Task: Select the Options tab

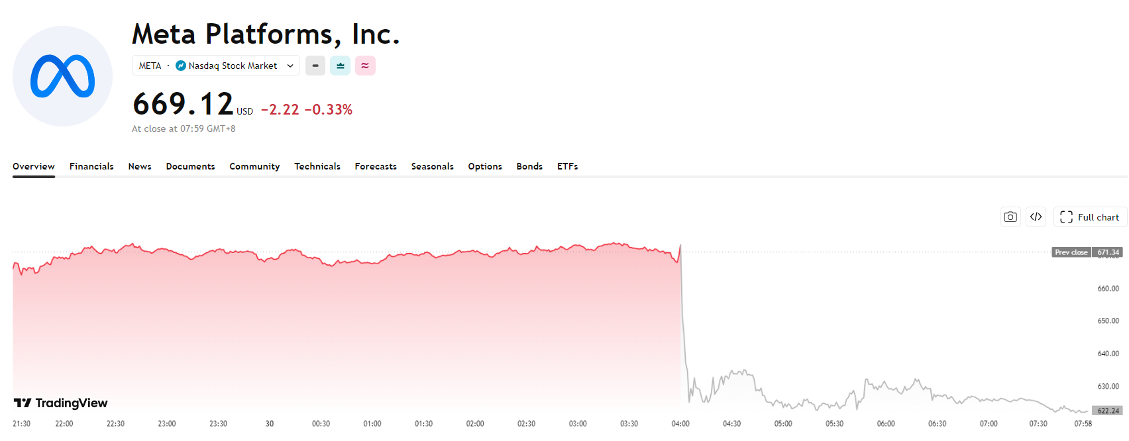Action: click(485, 166)
